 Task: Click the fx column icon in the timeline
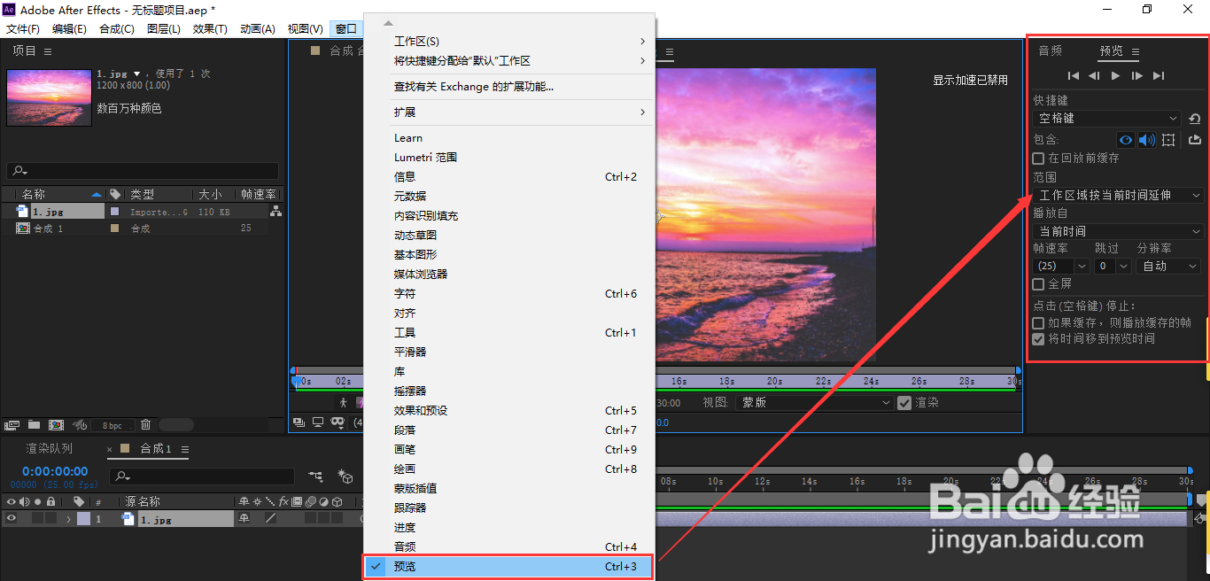(x=283, y=502)
